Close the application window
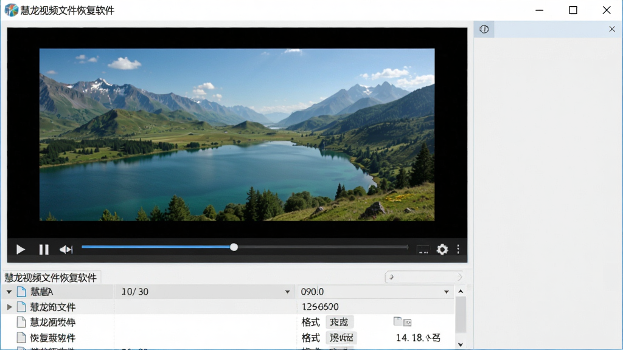Screen dimensions: 623x350 coord(607,10)
